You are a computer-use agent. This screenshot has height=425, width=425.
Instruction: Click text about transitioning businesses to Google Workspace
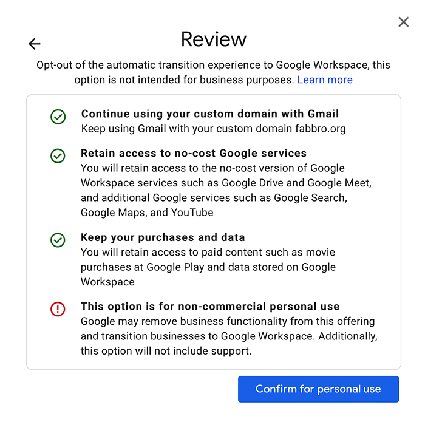(198, 336)
